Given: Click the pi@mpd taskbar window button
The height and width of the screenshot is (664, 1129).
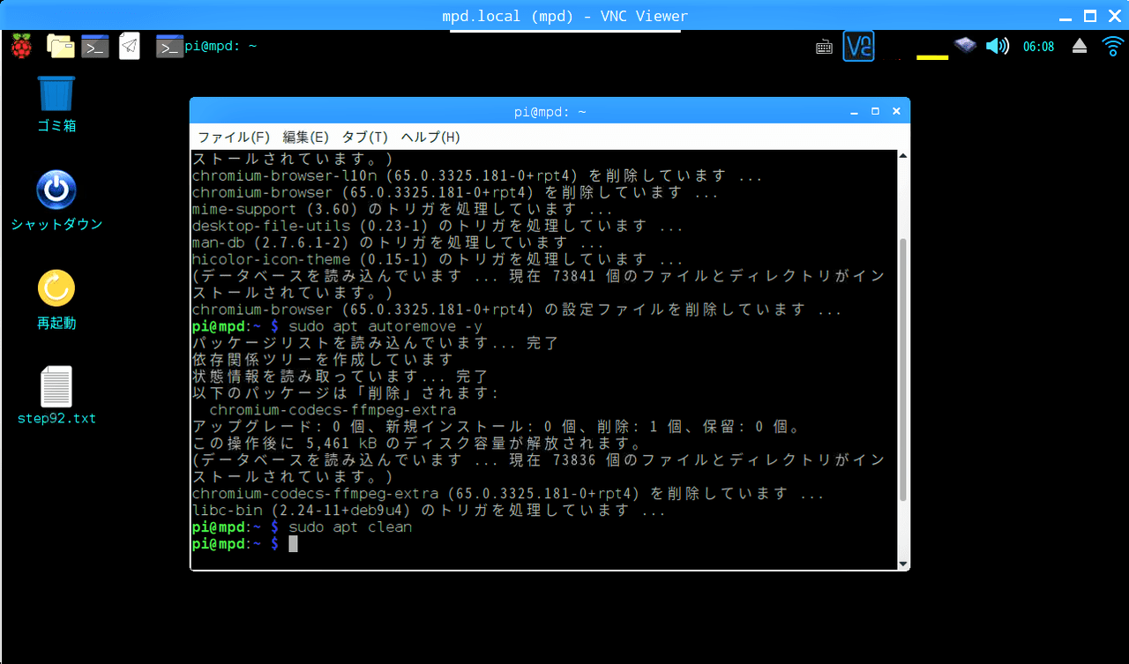Looking at the screenshot, I should pyautogui.click(x=207, y=46).
